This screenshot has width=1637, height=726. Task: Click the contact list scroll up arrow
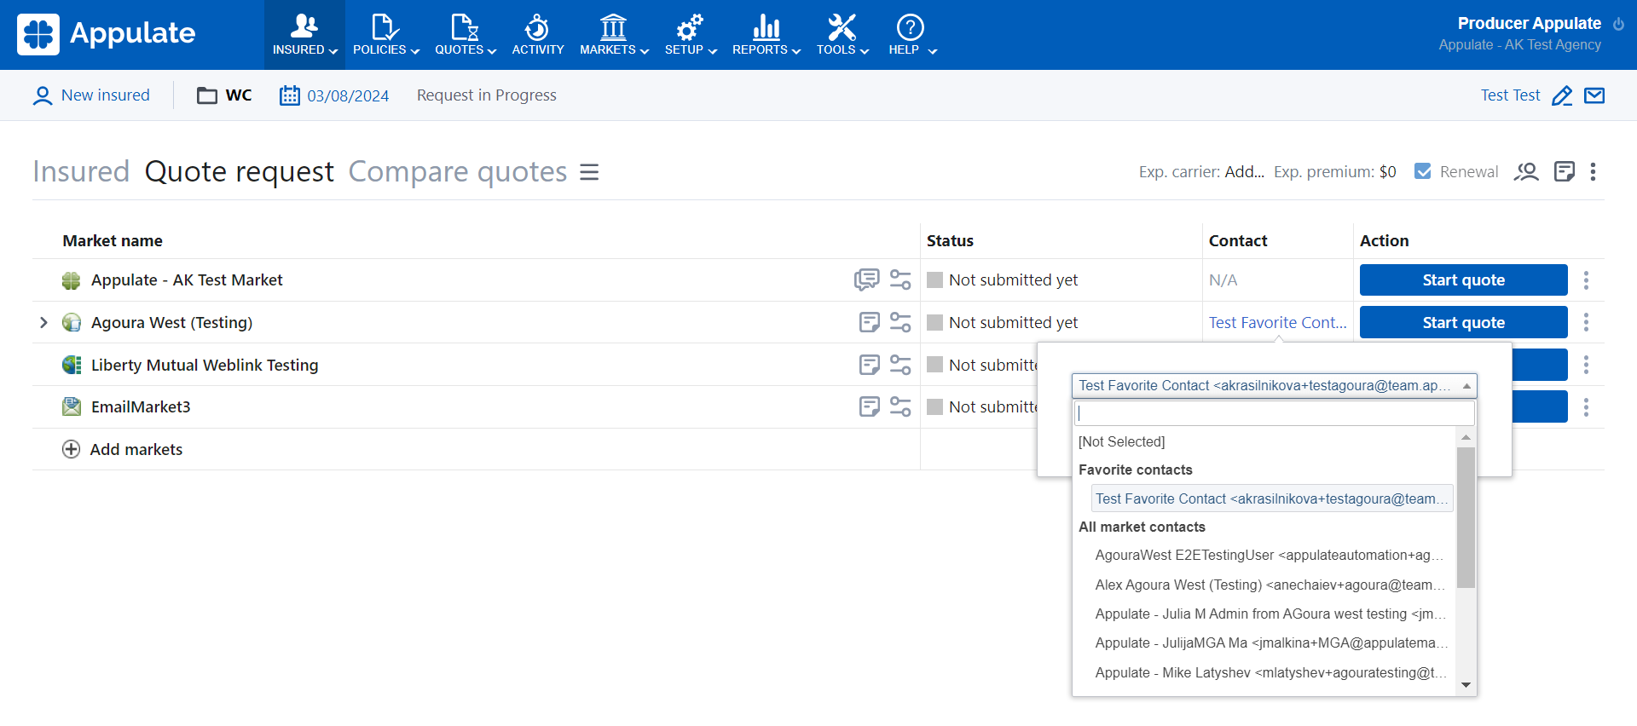click(1466, 437)
